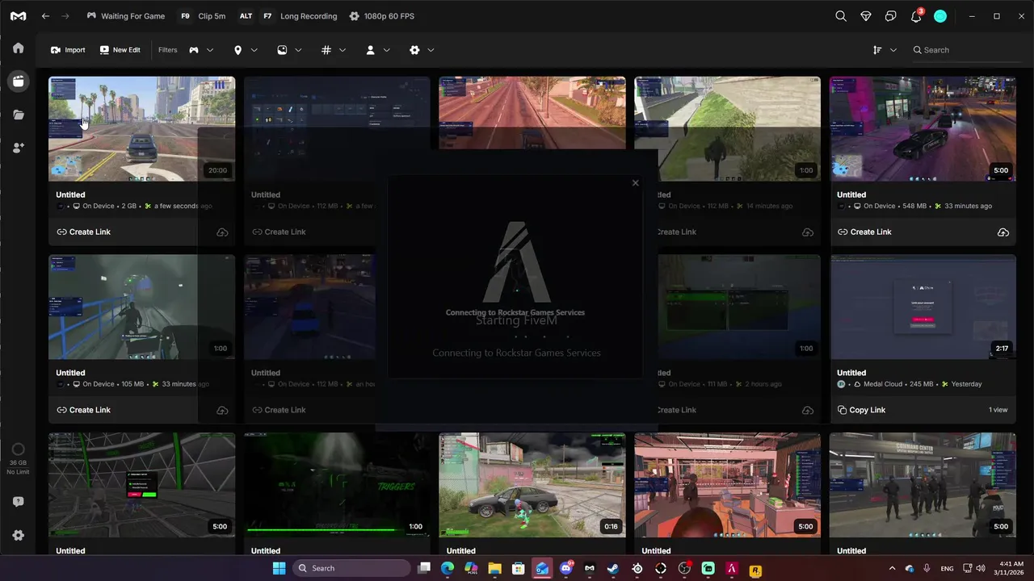Create Link for the 105 MB clip
Image resolution: width=1034 pixels, height=581 pixels.
(83, 411)
